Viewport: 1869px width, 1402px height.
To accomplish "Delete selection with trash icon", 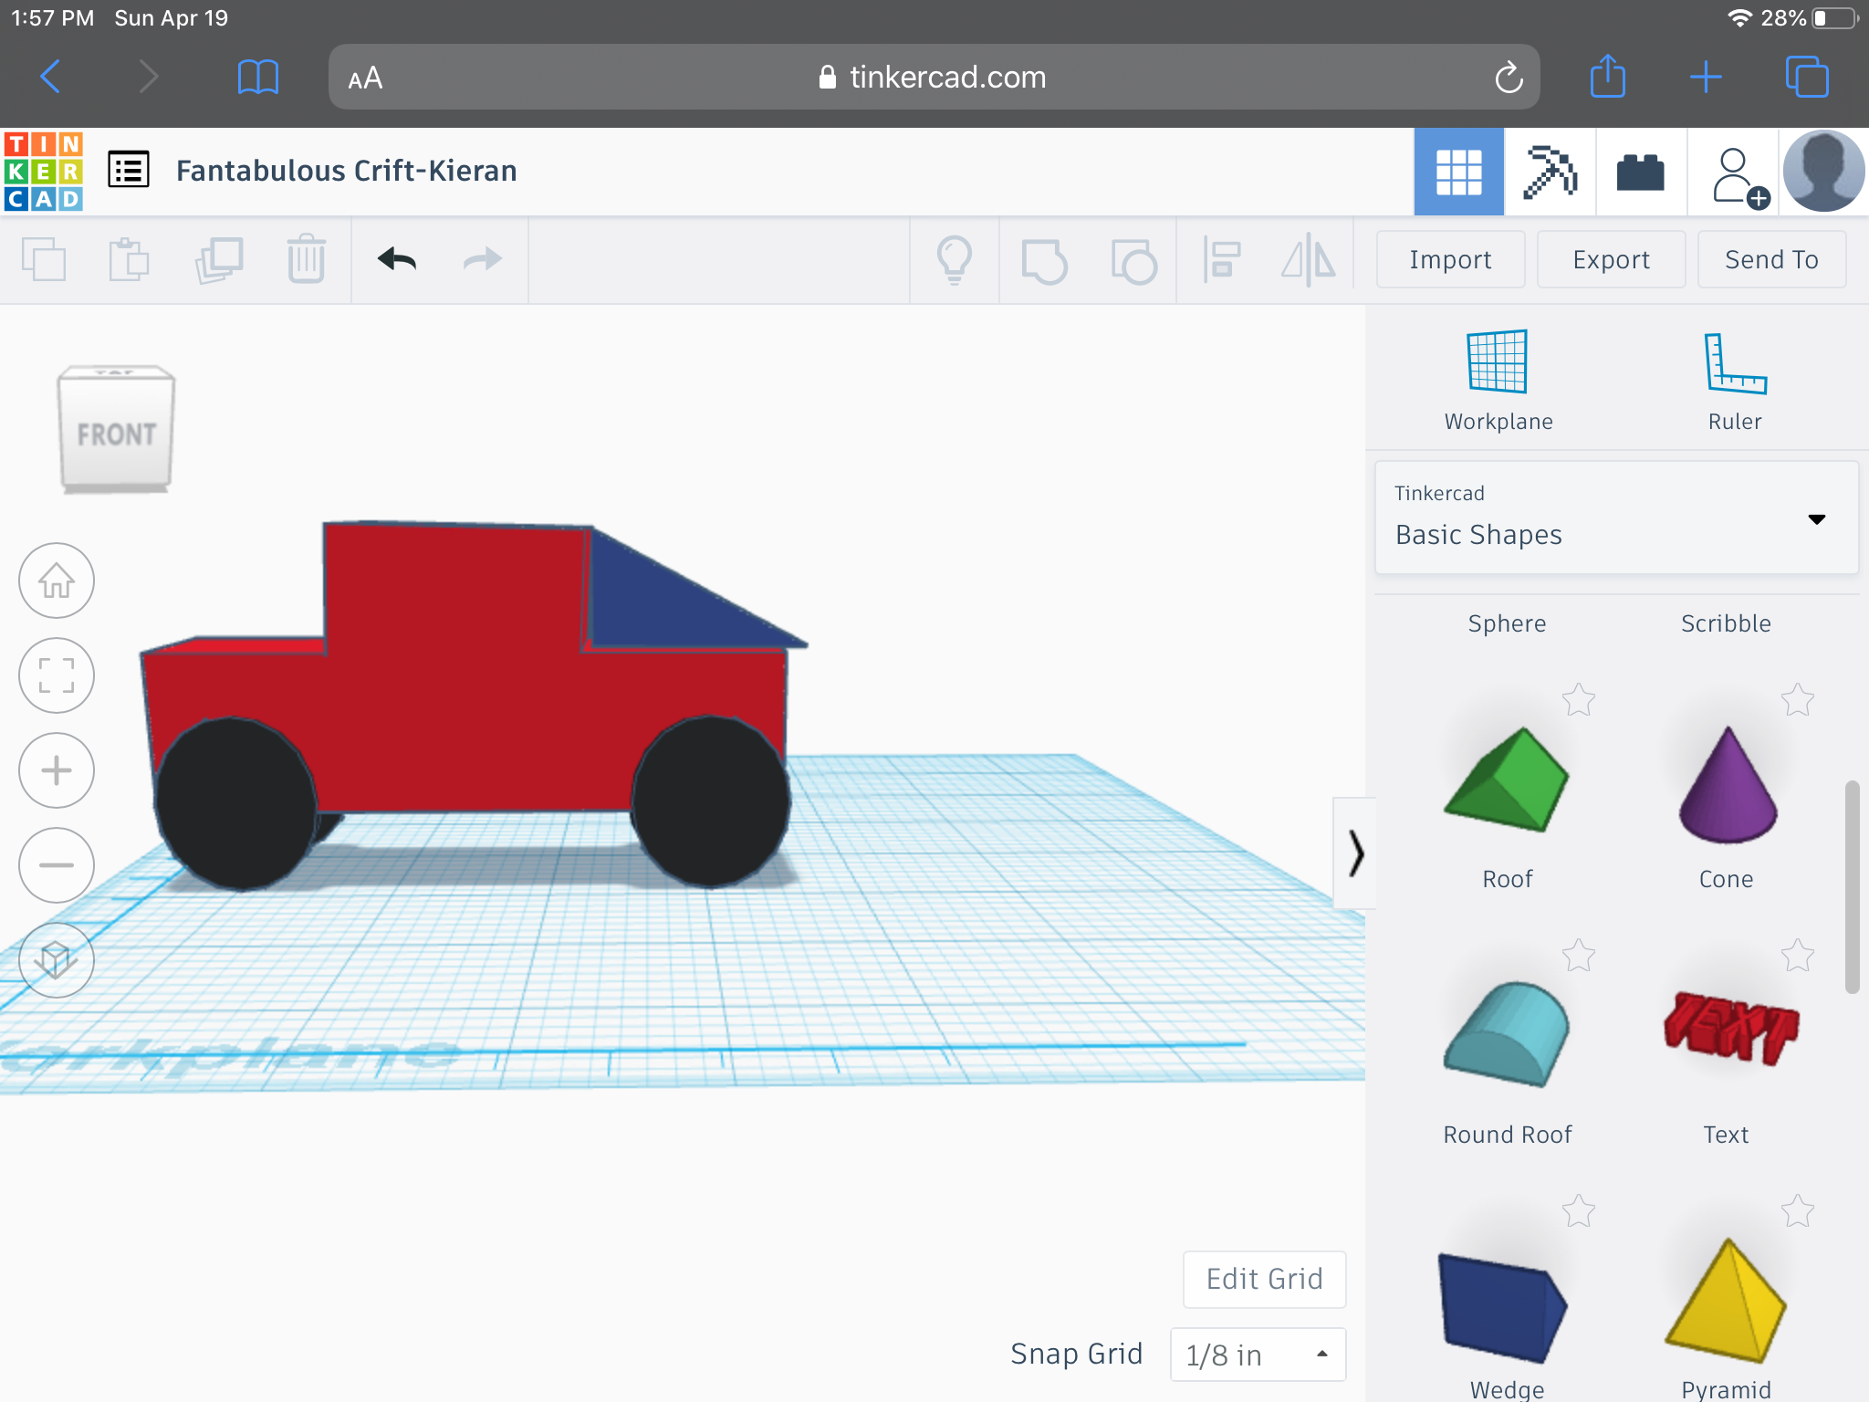I will pos(307,259).
